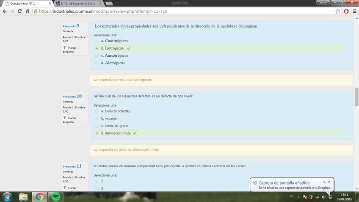Click scrollbar up arrow
Image resolution: width=359 pixels, height=202 pixels.
pyautogui.click(x=357, y=18)
